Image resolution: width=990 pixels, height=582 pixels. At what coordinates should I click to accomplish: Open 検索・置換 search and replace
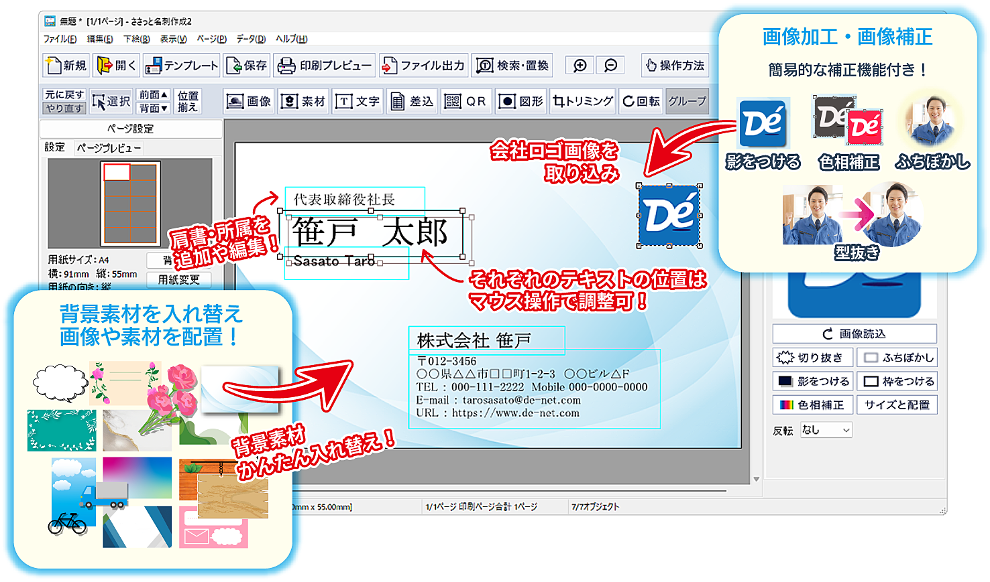pos(512,66)
